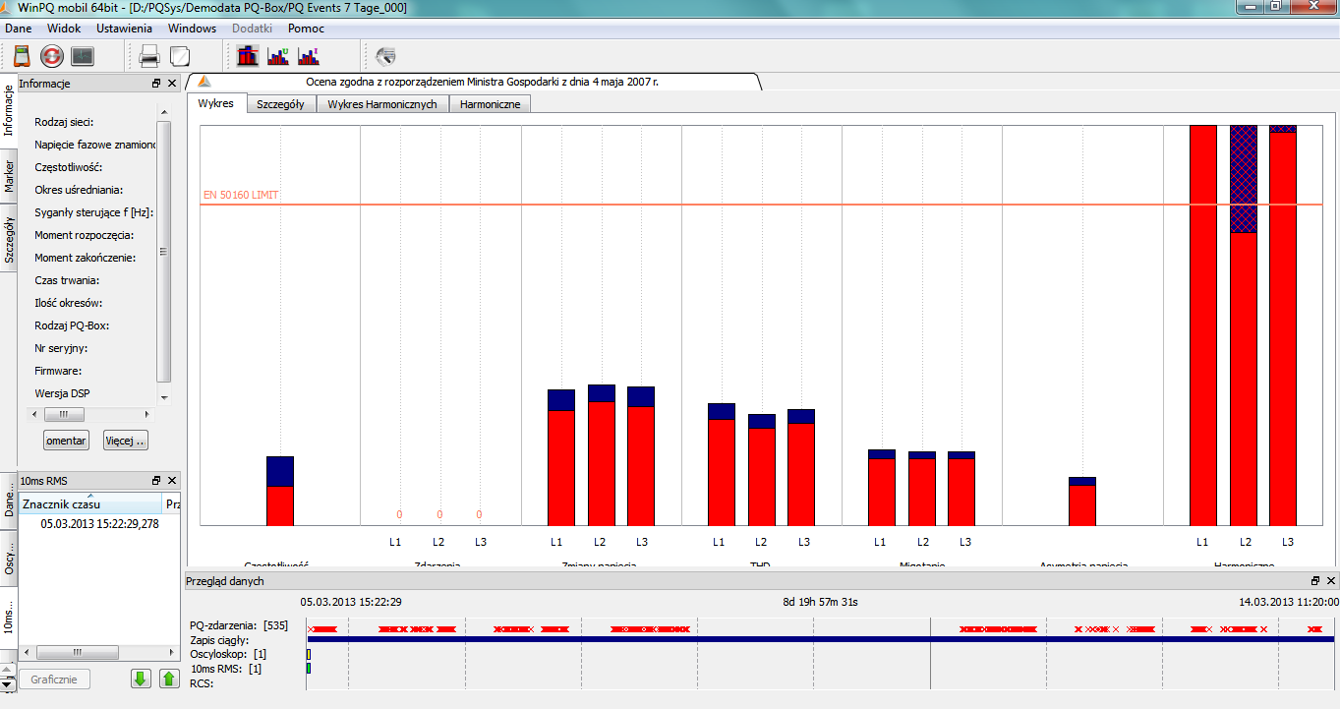Click the Harmoniczne L1 red bar
This screenshot has width=1340, height=709.
pyautogui.click(x=1203, y=325)
